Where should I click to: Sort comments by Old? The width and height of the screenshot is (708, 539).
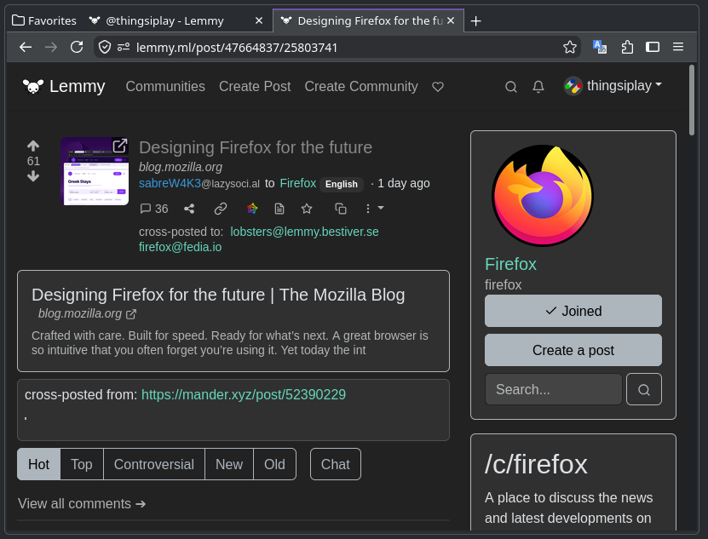point(274,464)
